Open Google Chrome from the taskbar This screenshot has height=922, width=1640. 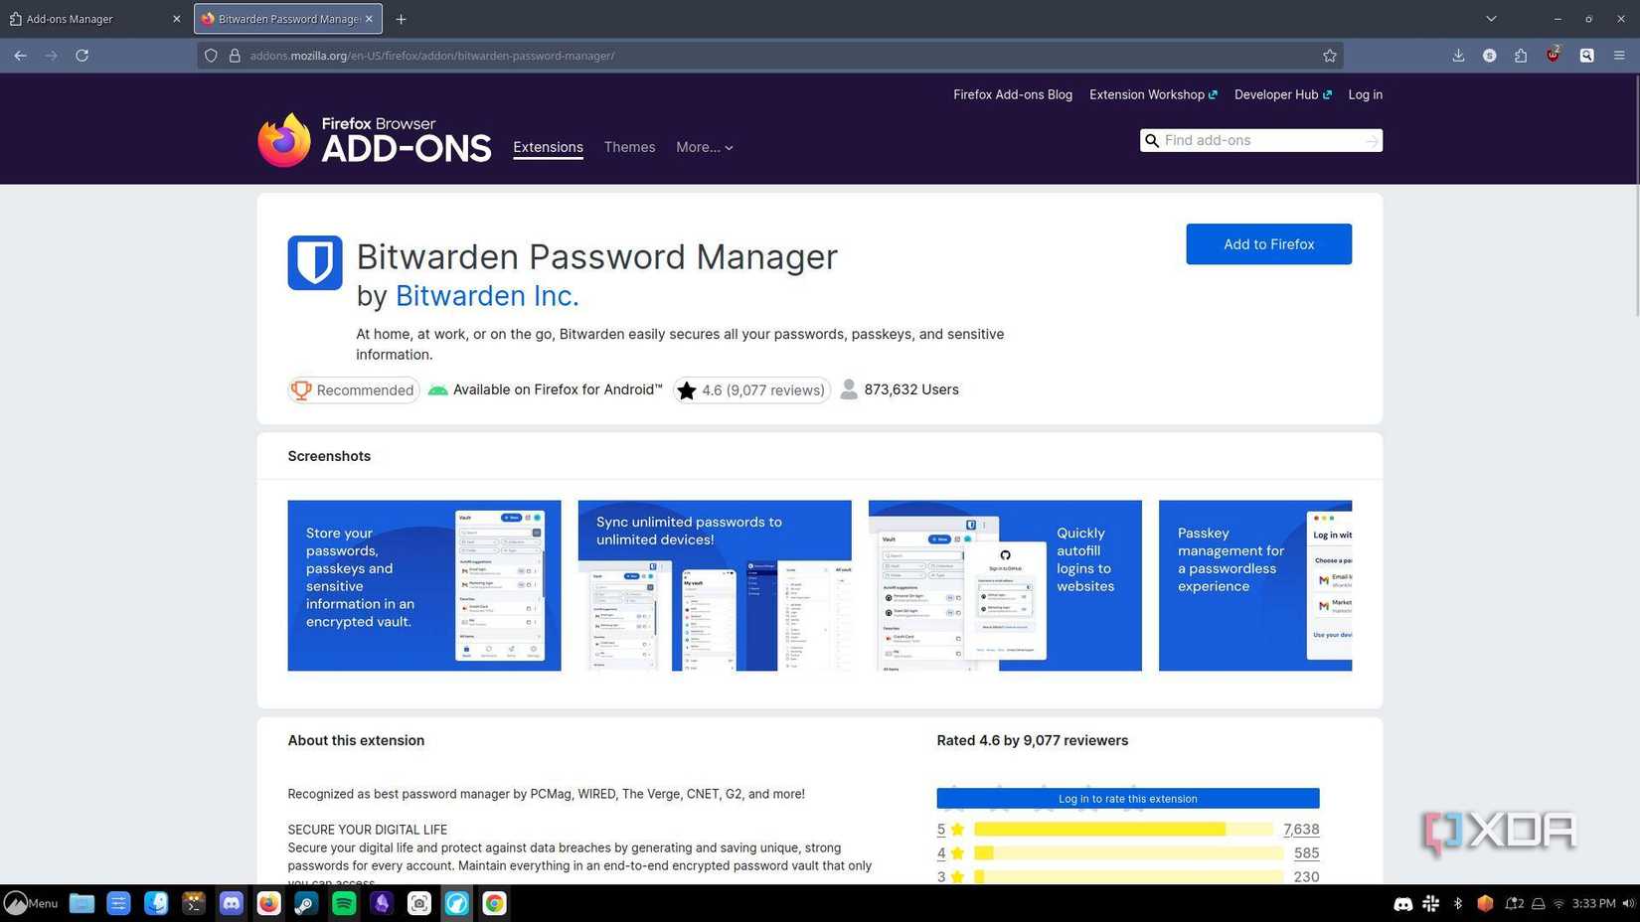click(494, 903)
